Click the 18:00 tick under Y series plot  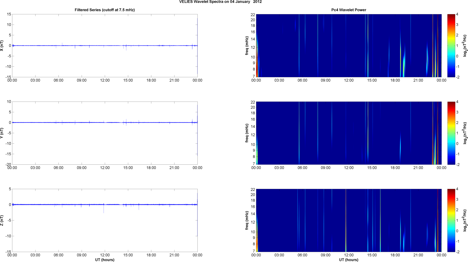pyautogui.click(x=151, y=168)
